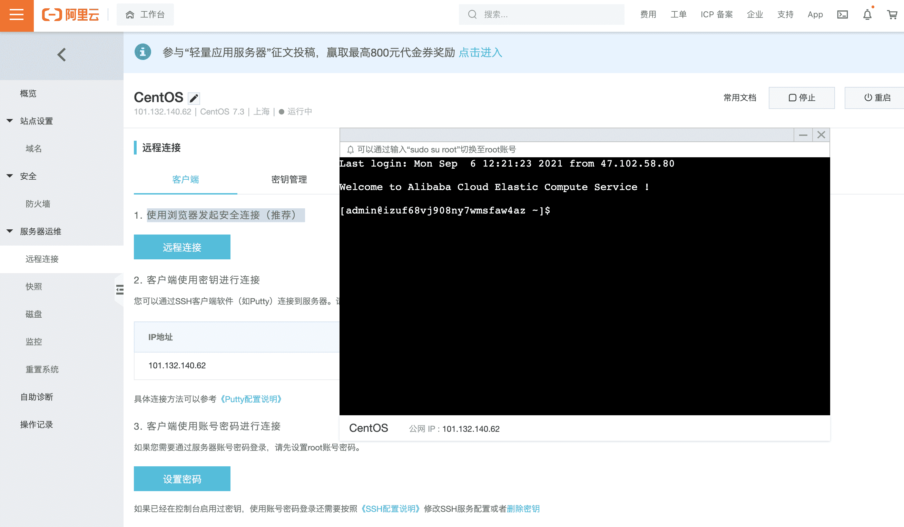Open 常用文档 link
This screenshot has height=527, width=904.
click(x=740, y=98)
